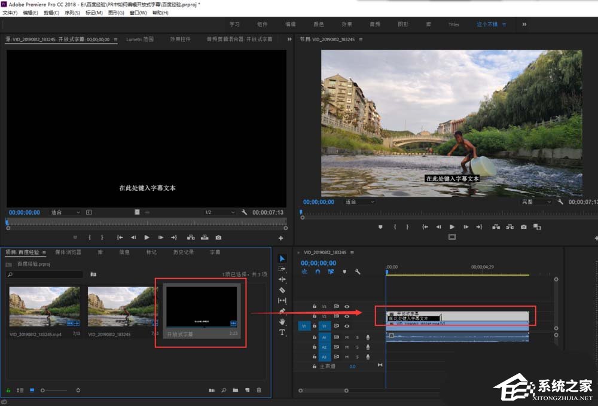Click the trash icon in the Project panel

coord(259,390)
